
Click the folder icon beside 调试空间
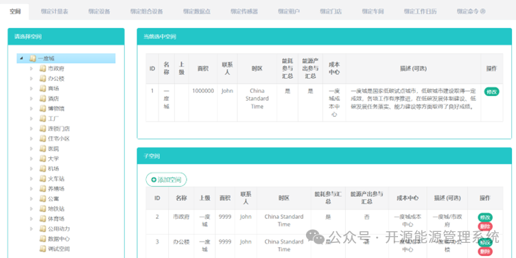pos(43,248)
